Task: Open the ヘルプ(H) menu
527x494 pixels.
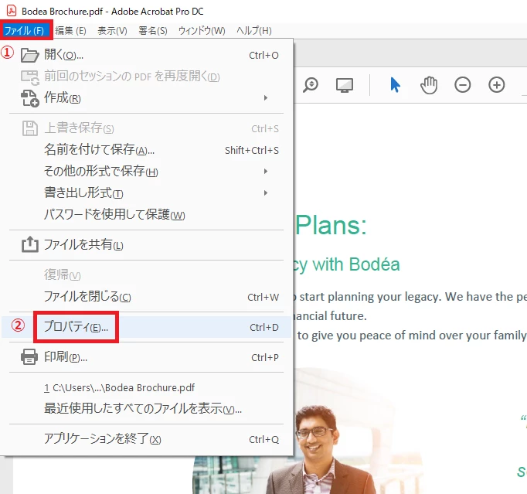Action: (254, 31)
